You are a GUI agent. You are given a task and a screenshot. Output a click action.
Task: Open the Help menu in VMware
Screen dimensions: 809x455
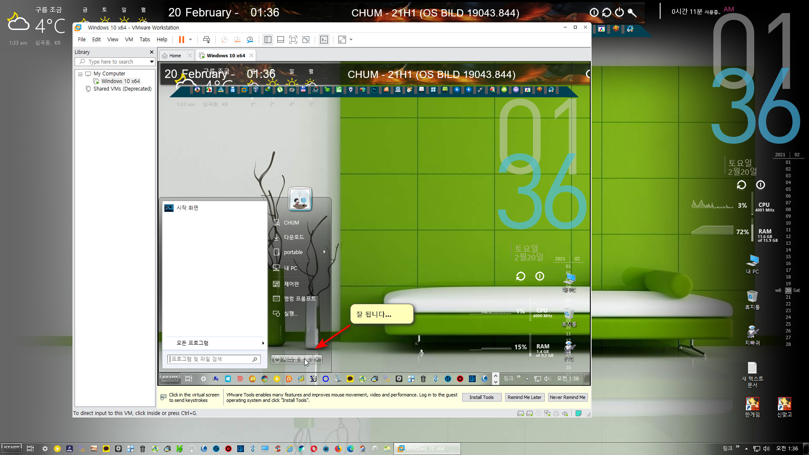[162, 40]
